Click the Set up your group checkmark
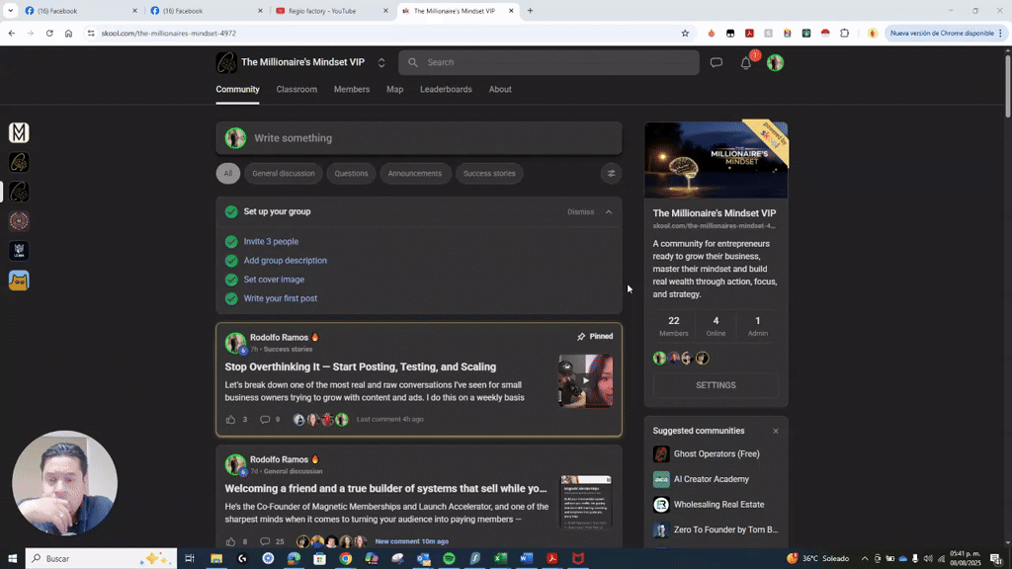1012x569 pixels. pos(231,211)
